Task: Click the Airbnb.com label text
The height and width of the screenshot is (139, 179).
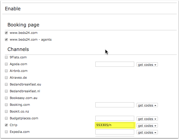Action: (x=18, y=71)
